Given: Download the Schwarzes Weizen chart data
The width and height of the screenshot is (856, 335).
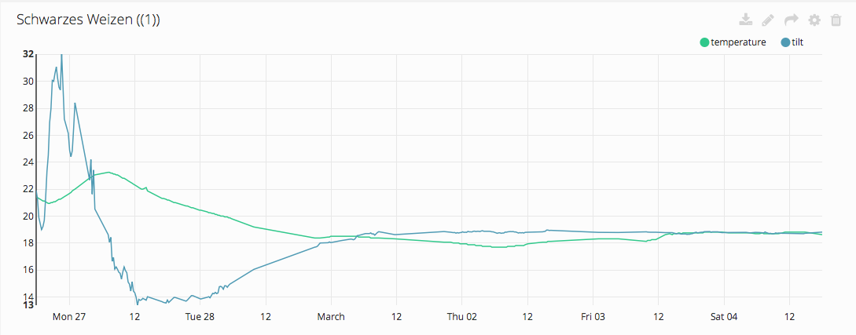Looking at the screenshot, I should [x=746, y=20].
